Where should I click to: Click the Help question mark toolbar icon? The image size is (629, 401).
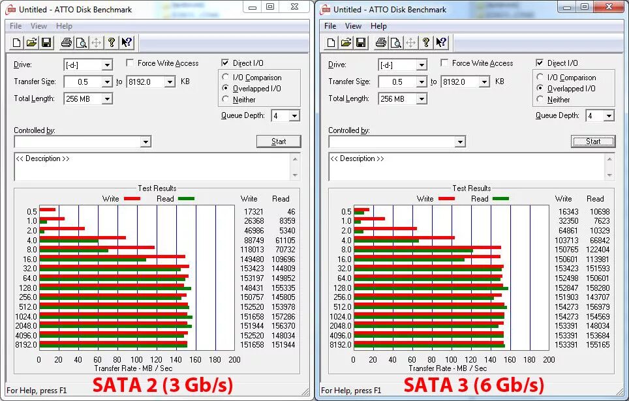pos(112,42)
